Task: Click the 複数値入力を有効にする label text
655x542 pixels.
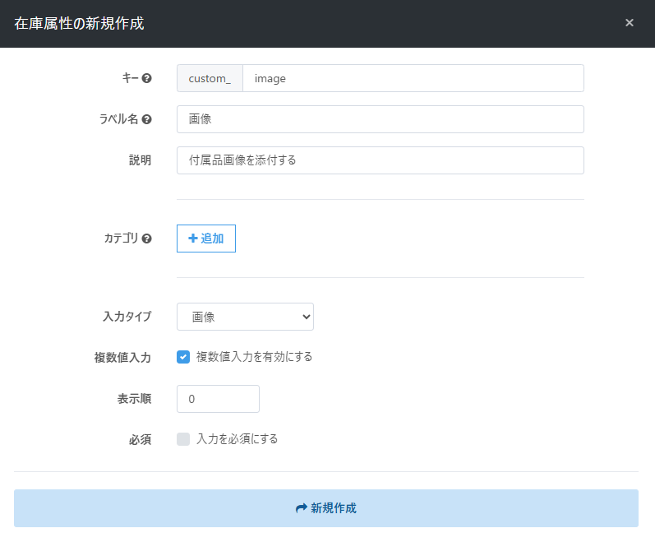Action: [255, 357]
